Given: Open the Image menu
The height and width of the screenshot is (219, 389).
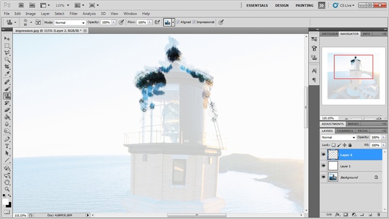Looking at the screenshot, I should tap(30, 13).
